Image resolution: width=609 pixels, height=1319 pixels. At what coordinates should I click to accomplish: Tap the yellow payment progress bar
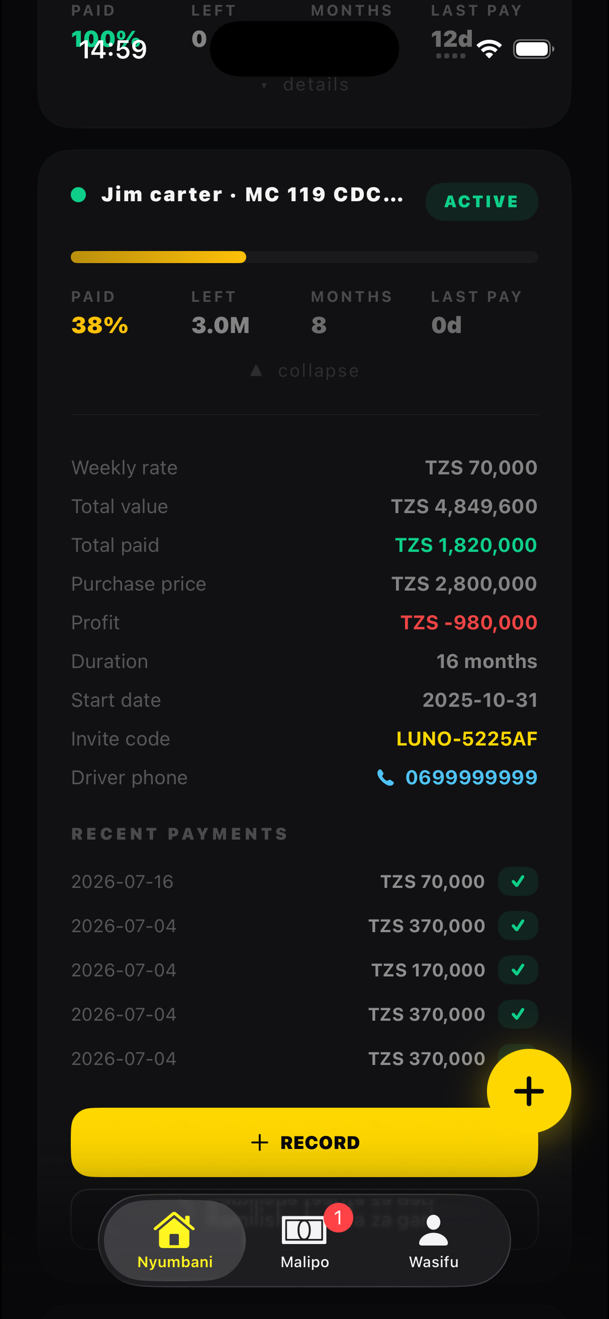[158, 257]
